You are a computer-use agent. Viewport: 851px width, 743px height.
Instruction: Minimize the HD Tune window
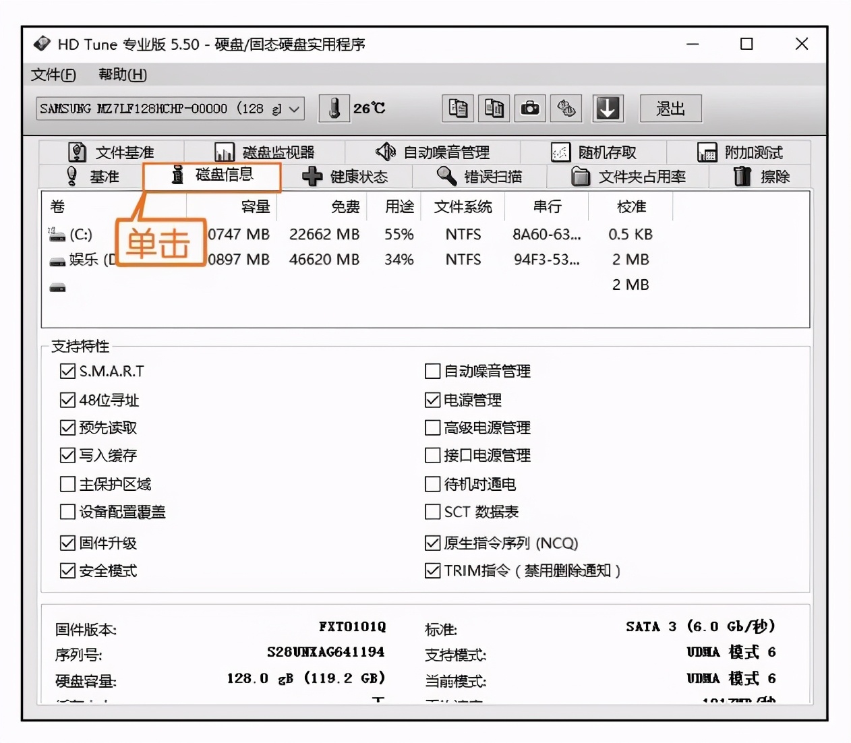pyautogui.click(x=693, y=44)
